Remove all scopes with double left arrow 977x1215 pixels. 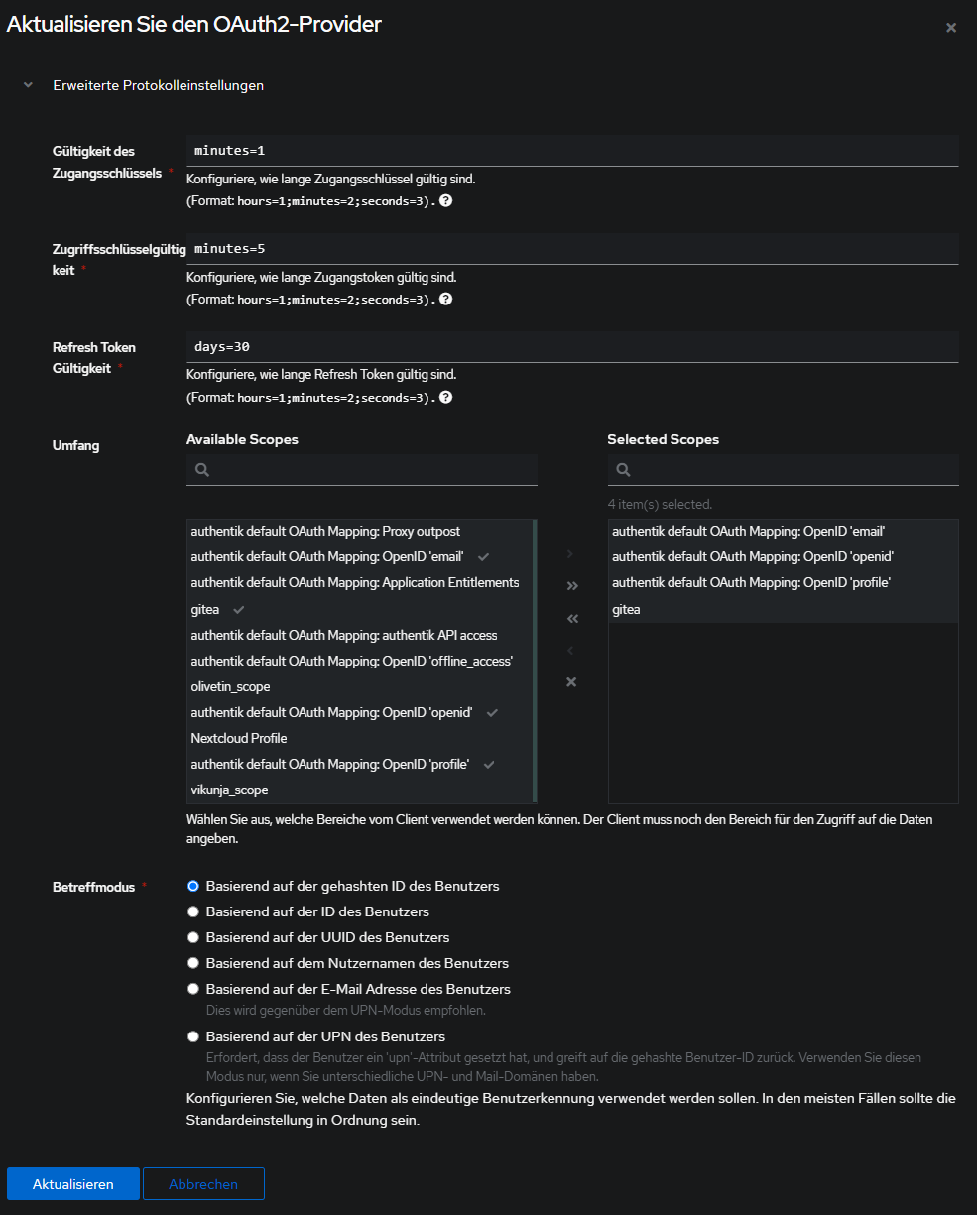pos(571,618)
